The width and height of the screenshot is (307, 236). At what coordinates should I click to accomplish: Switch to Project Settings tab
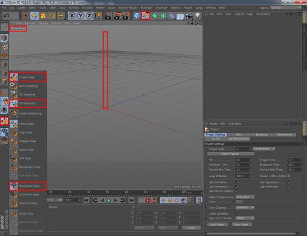coord(216,135)
